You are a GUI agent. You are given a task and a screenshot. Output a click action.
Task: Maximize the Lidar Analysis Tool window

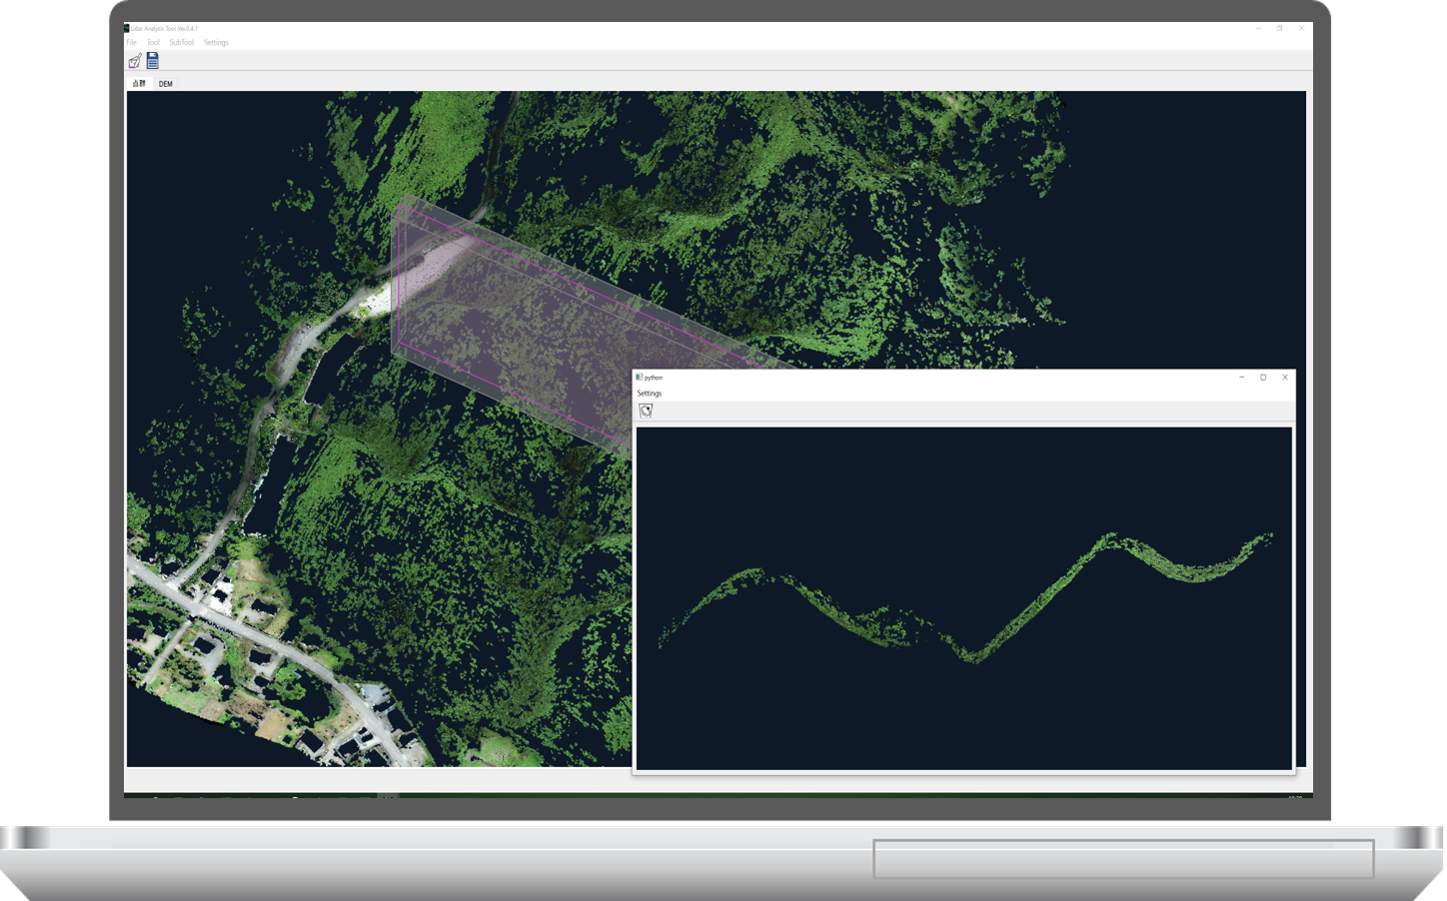(1279, 28)
